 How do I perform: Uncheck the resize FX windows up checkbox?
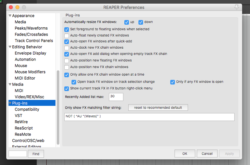point(127,22)
